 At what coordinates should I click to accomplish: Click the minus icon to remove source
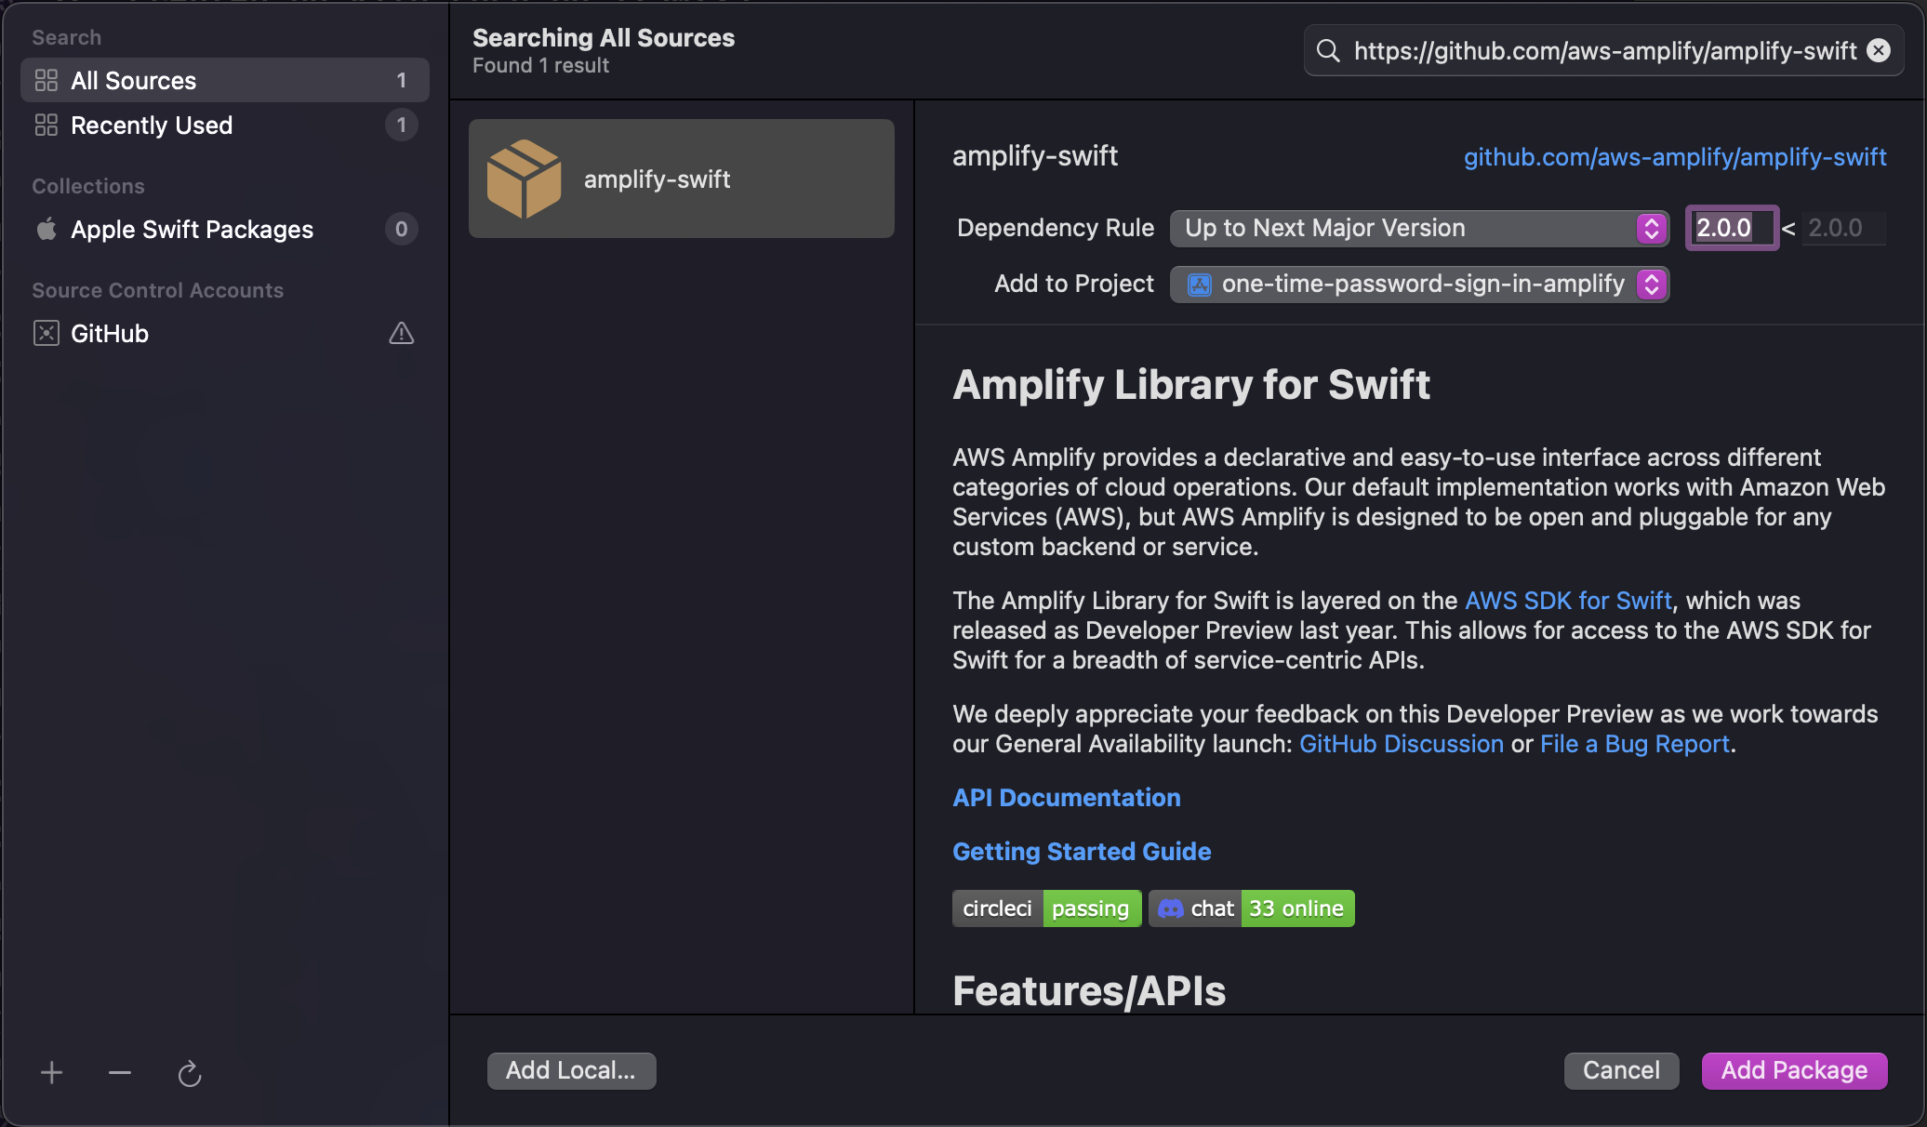(120, 1073)
